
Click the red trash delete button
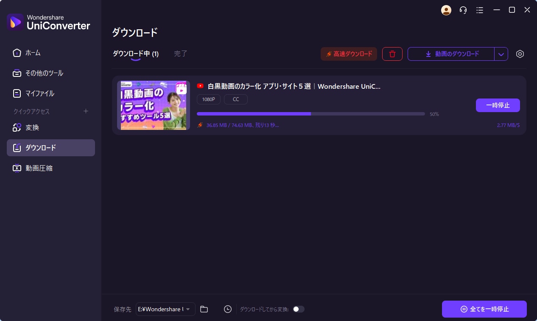(x=392, y=54)
